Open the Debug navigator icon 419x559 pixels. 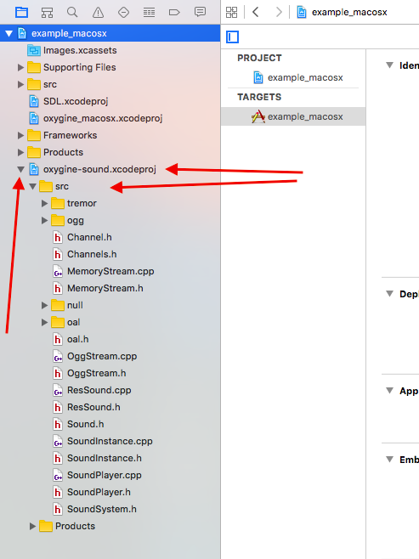click(149, 13)
